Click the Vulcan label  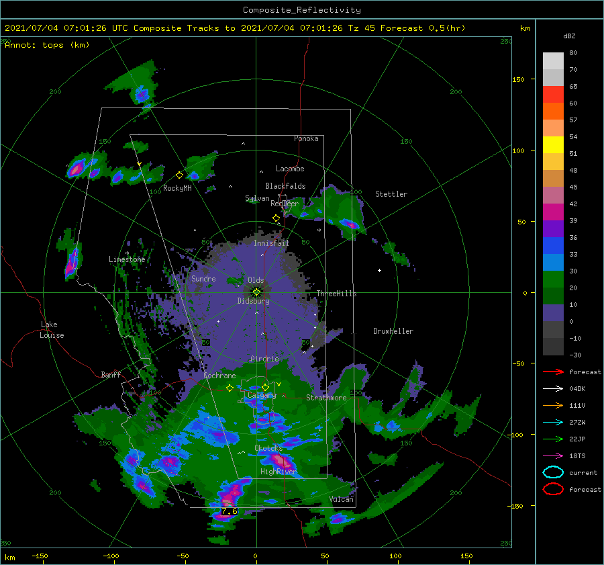pyautogui.click(x=342, y=499)
